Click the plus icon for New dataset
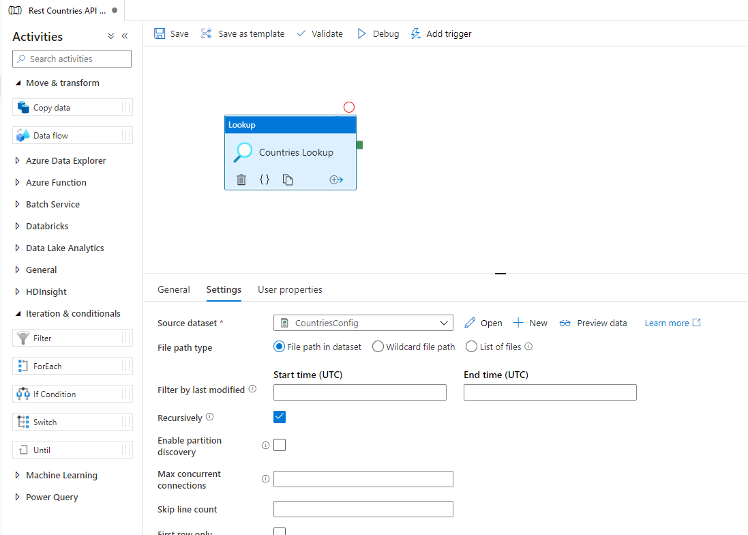Viewport: 748px width, 535px height. tap(518, 323)
